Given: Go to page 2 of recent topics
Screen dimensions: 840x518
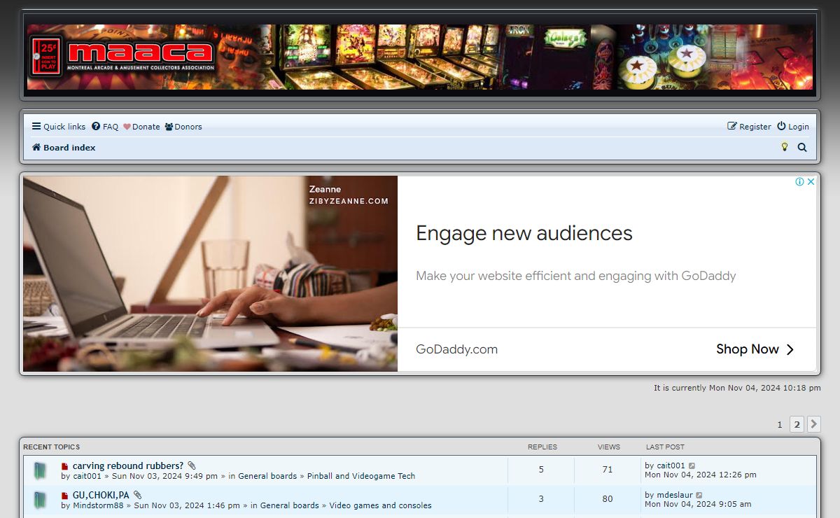Looking at the screenshot, I should 797,424.
